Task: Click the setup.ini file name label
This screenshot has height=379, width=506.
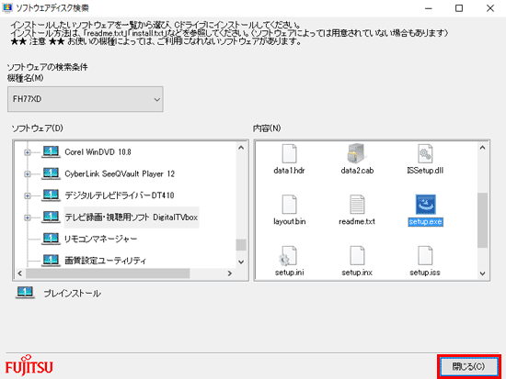Action: coord(290,273)
